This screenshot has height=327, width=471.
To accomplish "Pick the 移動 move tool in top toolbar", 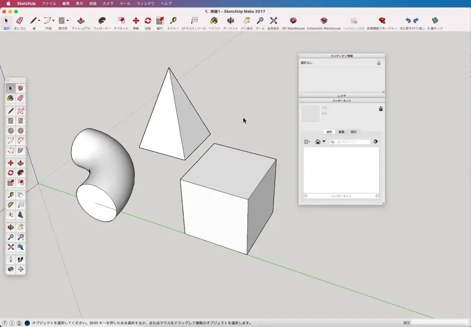I will click(136, 23).
